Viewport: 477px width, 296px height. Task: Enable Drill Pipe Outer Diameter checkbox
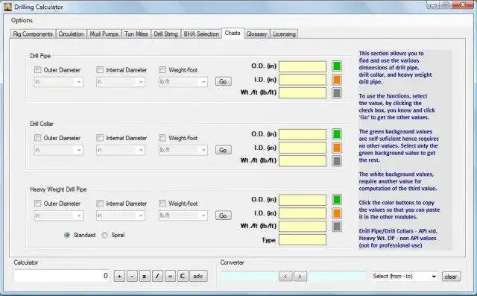tap(38, 70)
